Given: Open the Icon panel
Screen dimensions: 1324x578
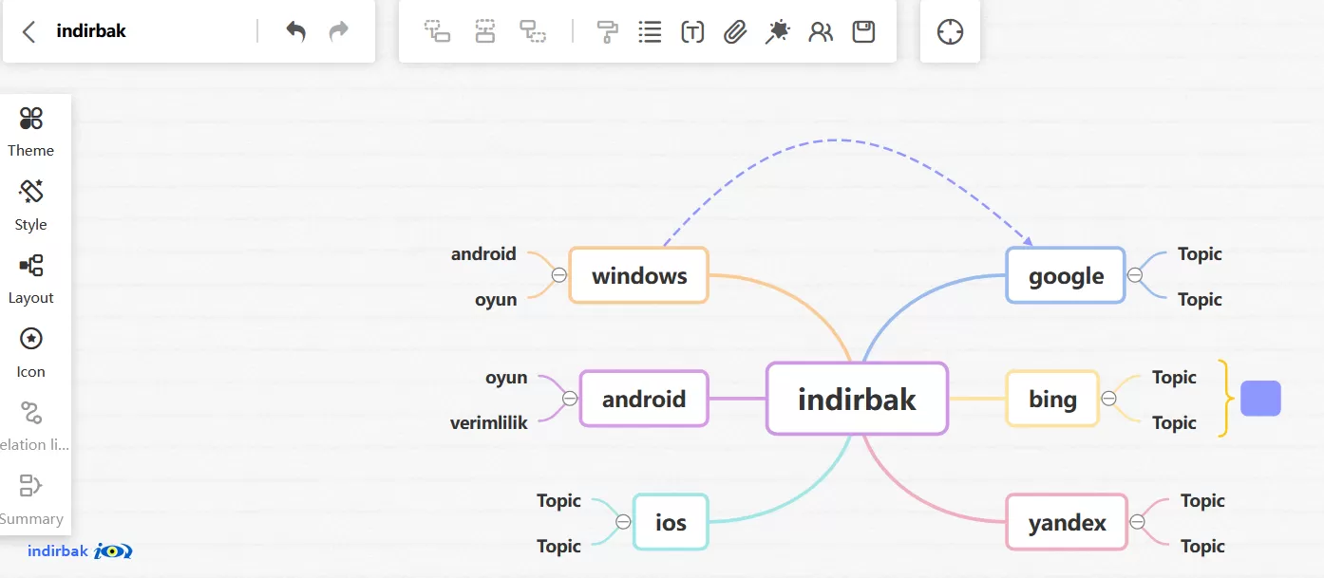Looking at the screenshot, I should [31, 352].
